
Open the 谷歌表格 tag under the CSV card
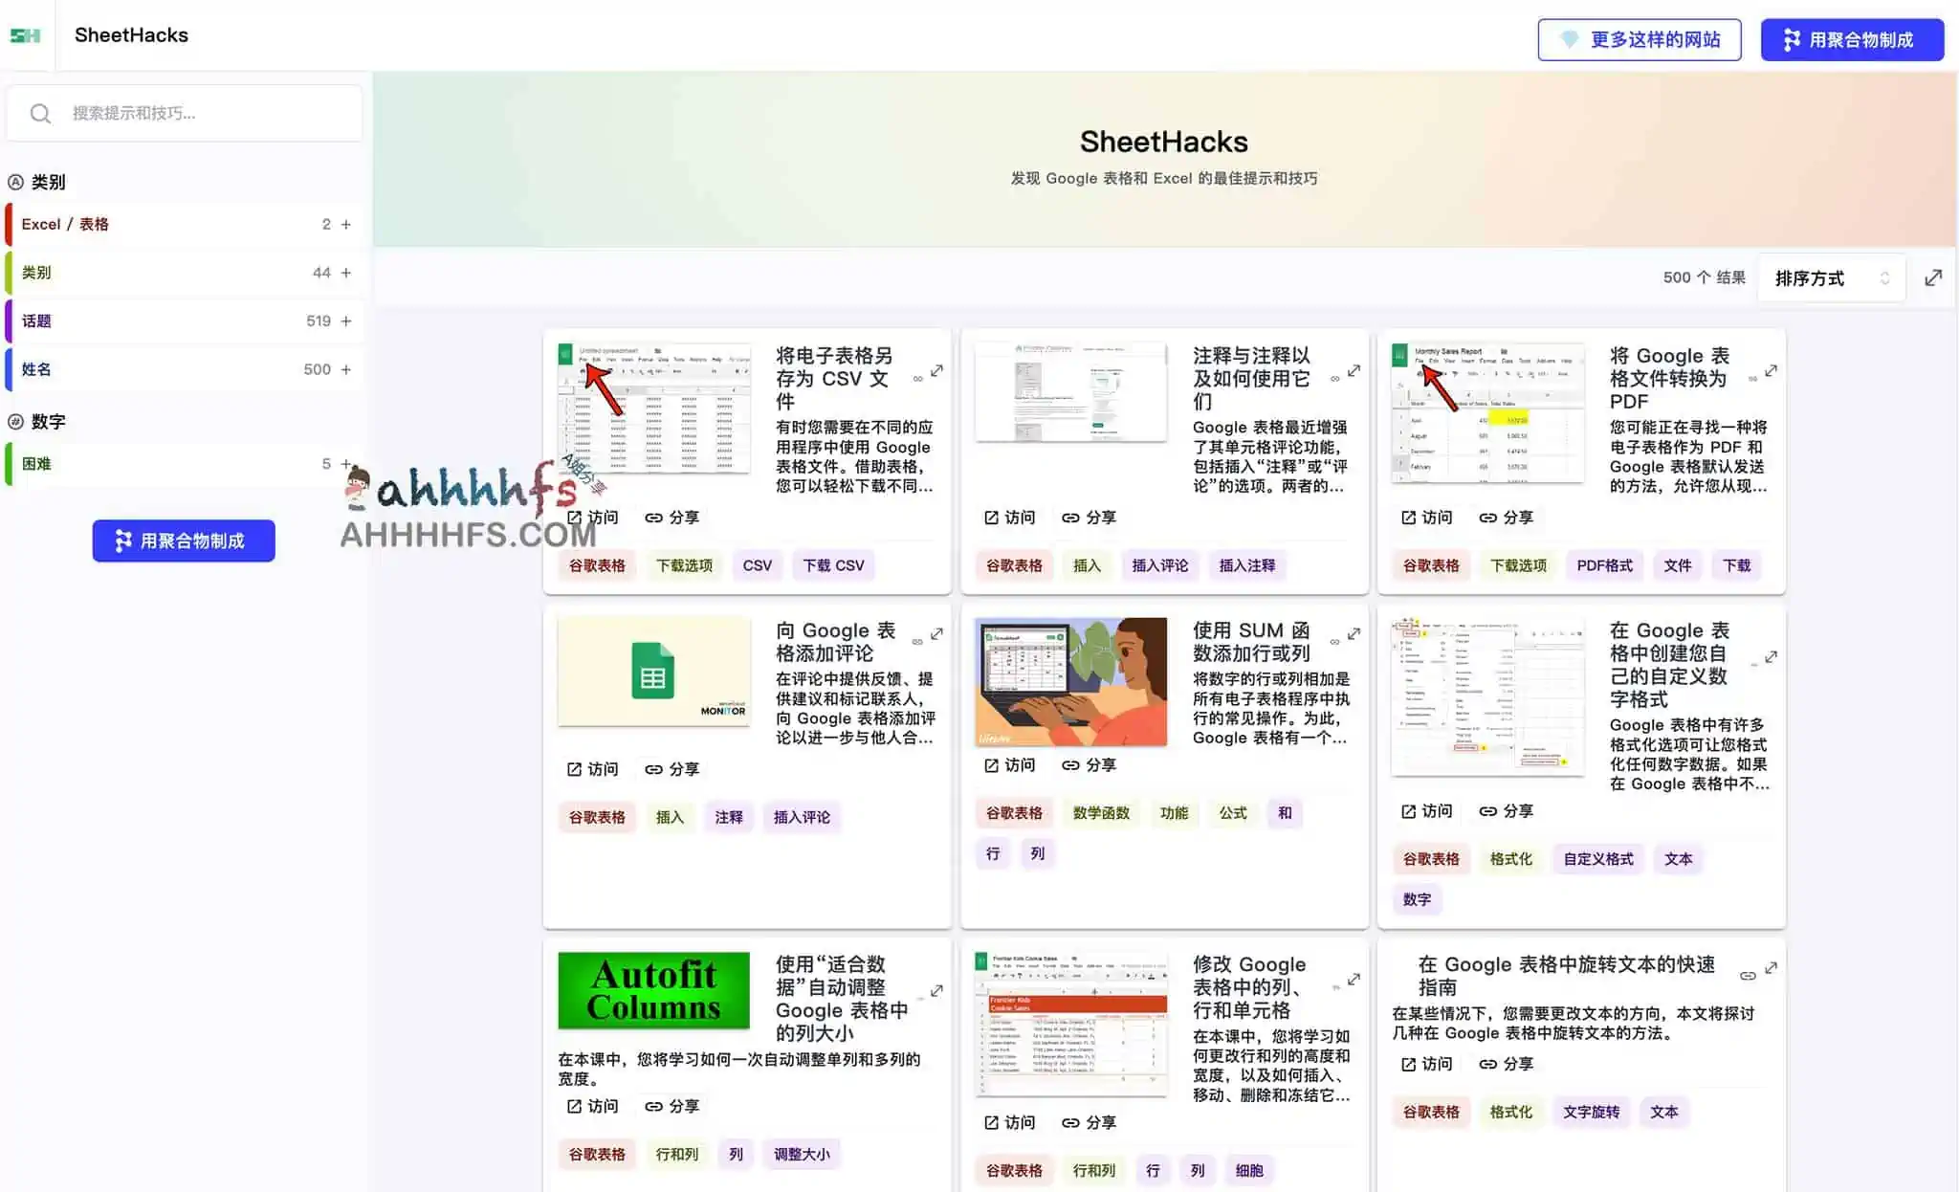tap(596, 564)
